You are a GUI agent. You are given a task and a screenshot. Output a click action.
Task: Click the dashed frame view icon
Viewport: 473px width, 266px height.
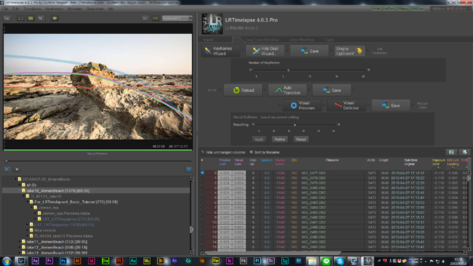(20, 18)
